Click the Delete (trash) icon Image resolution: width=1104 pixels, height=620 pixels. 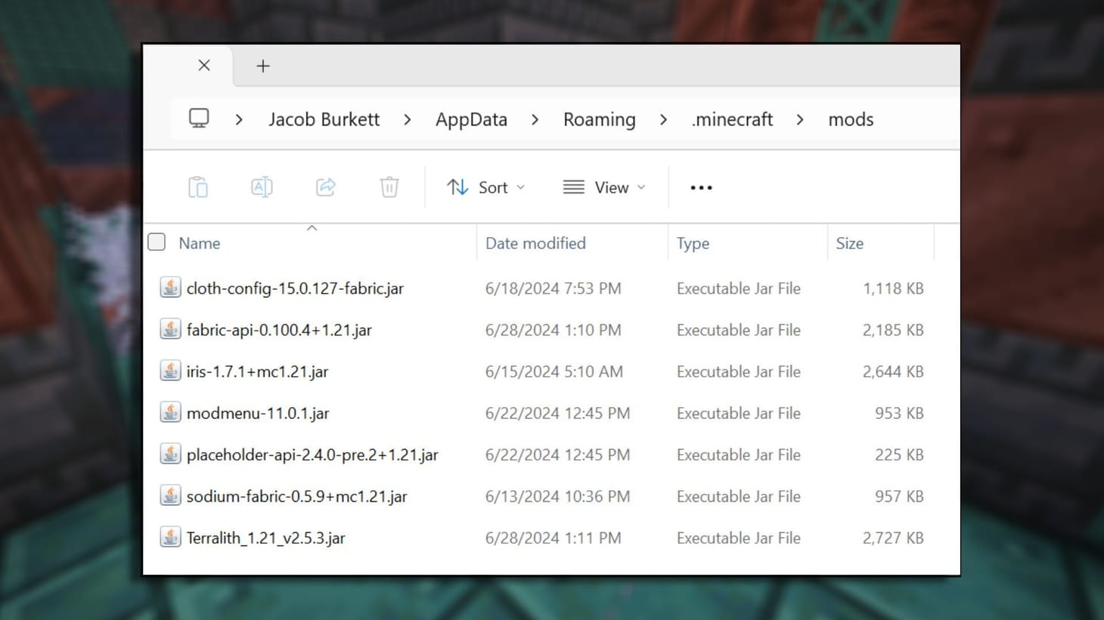point(389,187)
